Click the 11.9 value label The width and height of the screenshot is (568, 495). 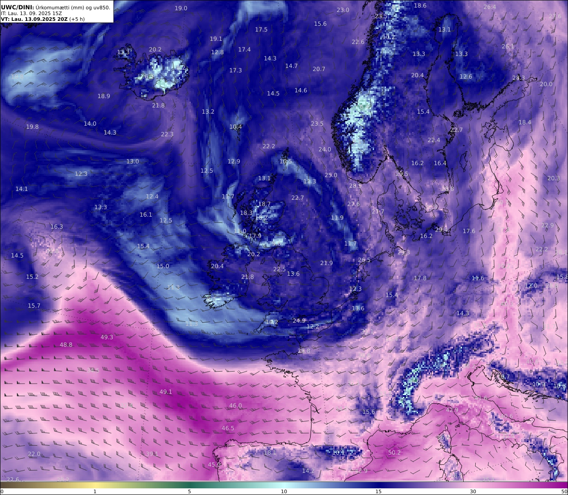(x=337, y=218)
